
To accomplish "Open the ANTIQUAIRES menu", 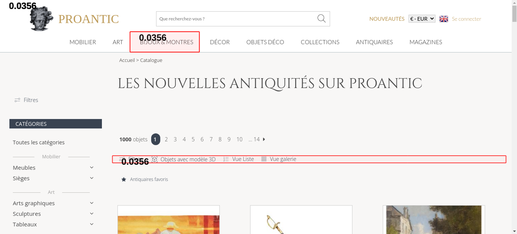I will (374, 42).
